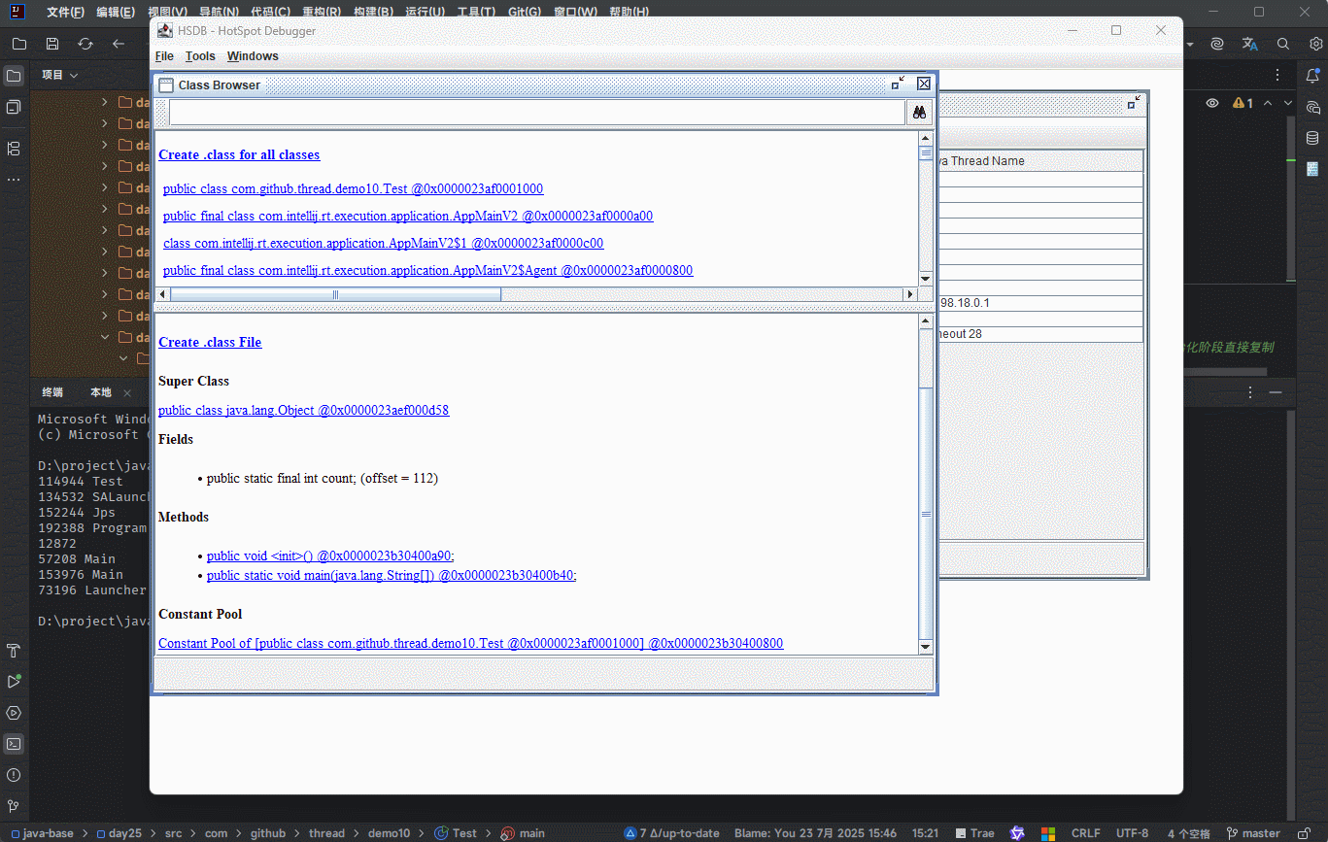
Task: Click the binoculars search icon in Class Browser
Action: pyautogui.click(x=919, y=114)
